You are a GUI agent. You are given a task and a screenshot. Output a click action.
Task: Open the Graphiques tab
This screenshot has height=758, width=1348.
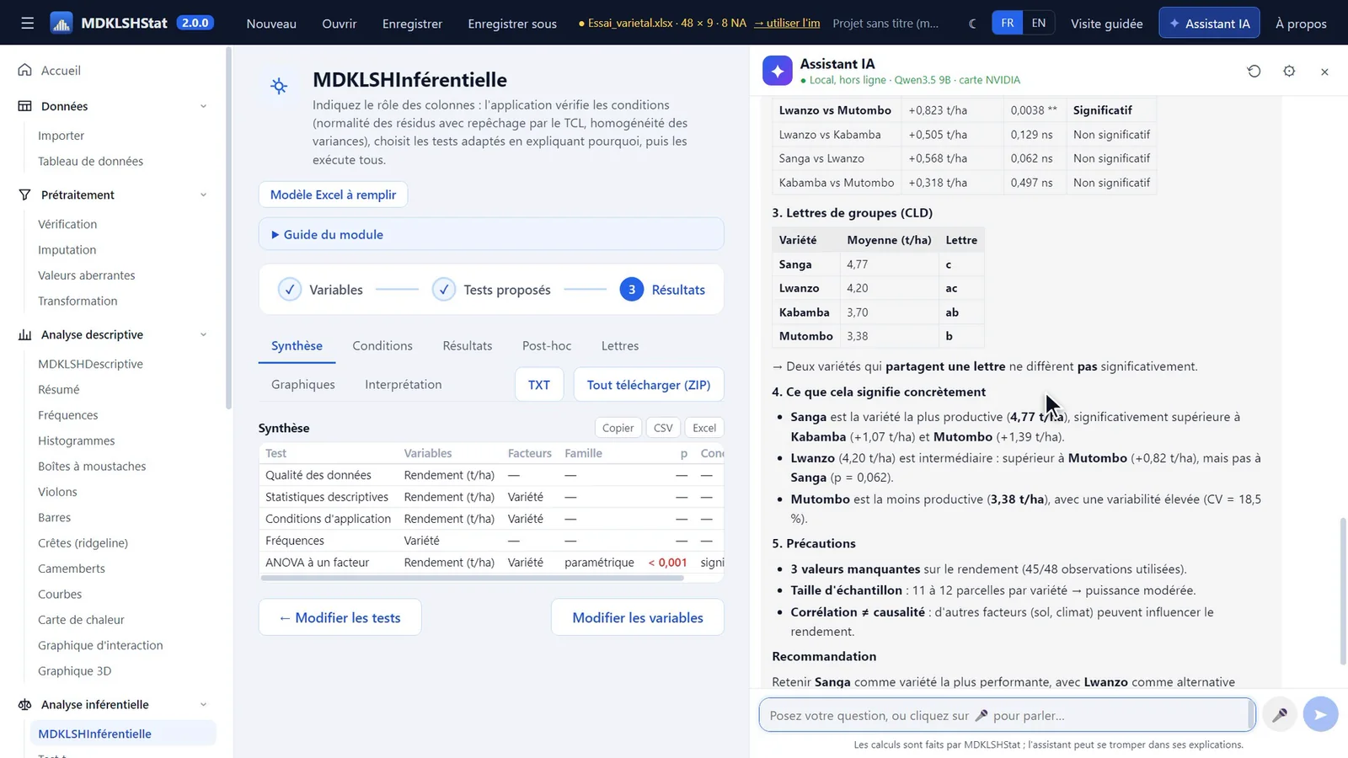pyautogui.click(x=303, y=384)
